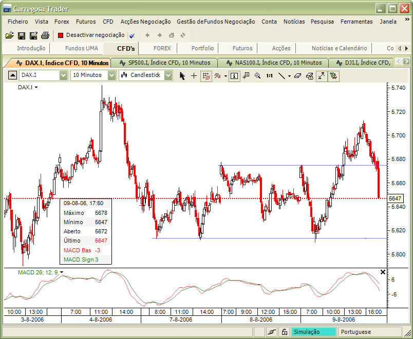Click the 5647 current price label
Image resolution: width=413 pixels, height=339 pixels.
tap(395, 198)
